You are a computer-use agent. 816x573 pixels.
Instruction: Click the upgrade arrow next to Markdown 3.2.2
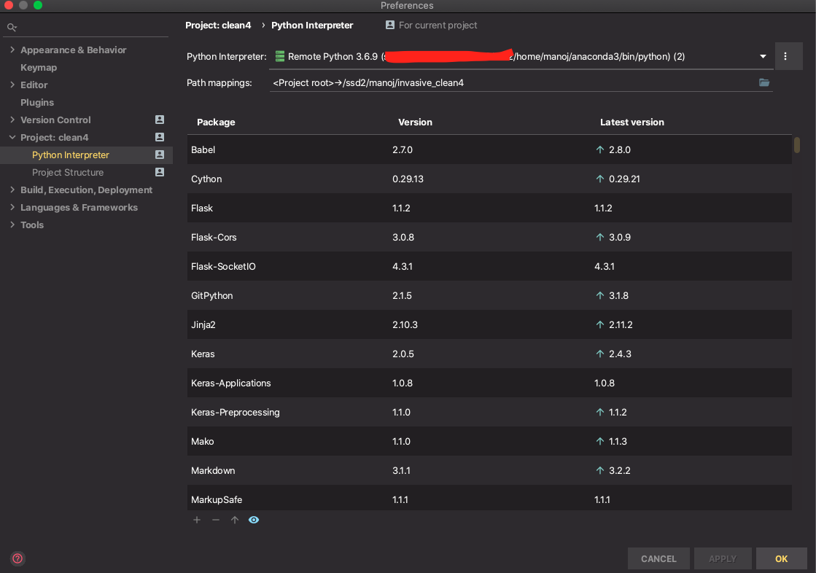click(x=600, y=470)
